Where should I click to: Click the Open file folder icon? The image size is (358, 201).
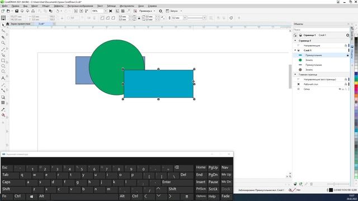[8, 11]
